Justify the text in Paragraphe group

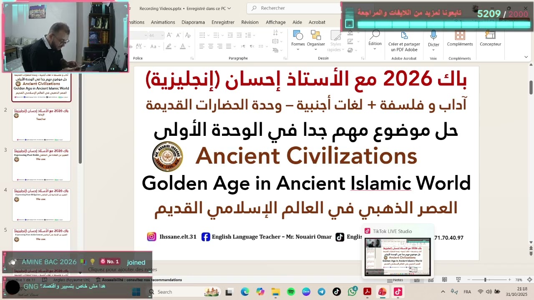tap(229, 46)
